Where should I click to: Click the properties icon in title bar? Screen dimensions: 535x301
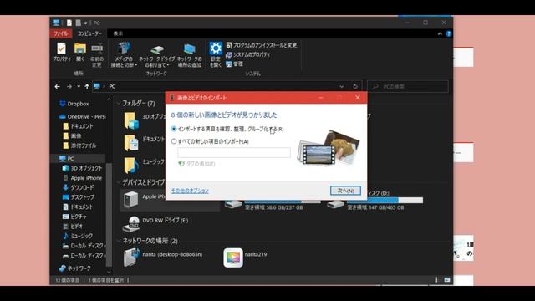pyautogui.click(x=69, y=23)
